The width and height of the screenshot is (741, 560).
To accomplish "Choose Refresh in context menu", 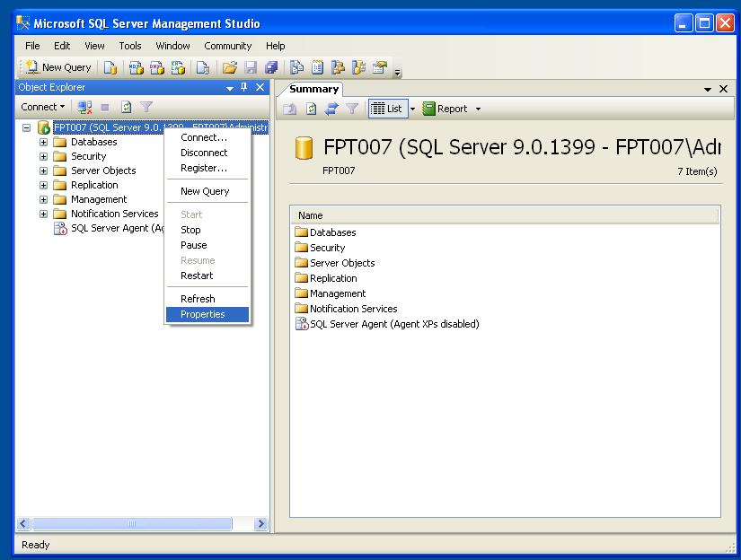I will click(x=207, y=299).
